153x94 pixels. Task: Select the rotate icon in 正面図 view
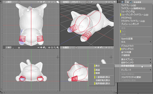click(52, 47)
